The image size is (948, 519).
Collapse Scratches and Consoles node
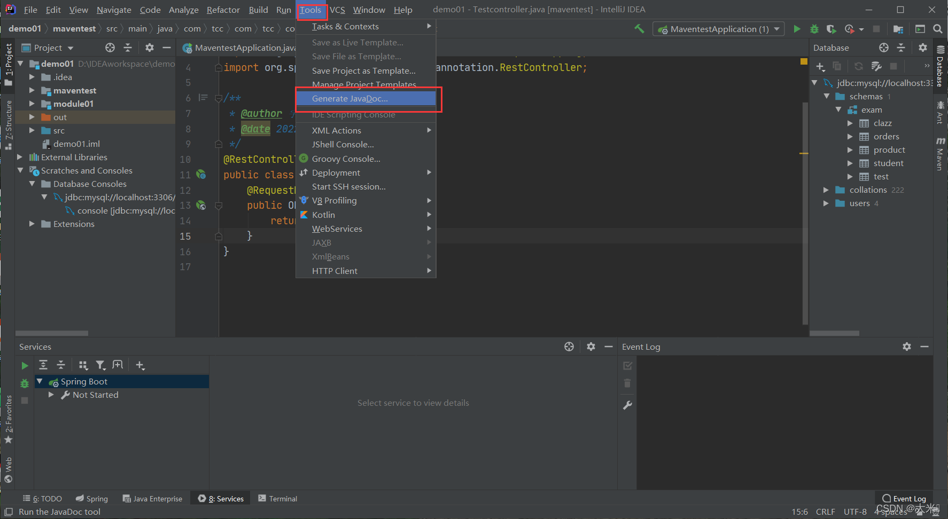point(20,170)
